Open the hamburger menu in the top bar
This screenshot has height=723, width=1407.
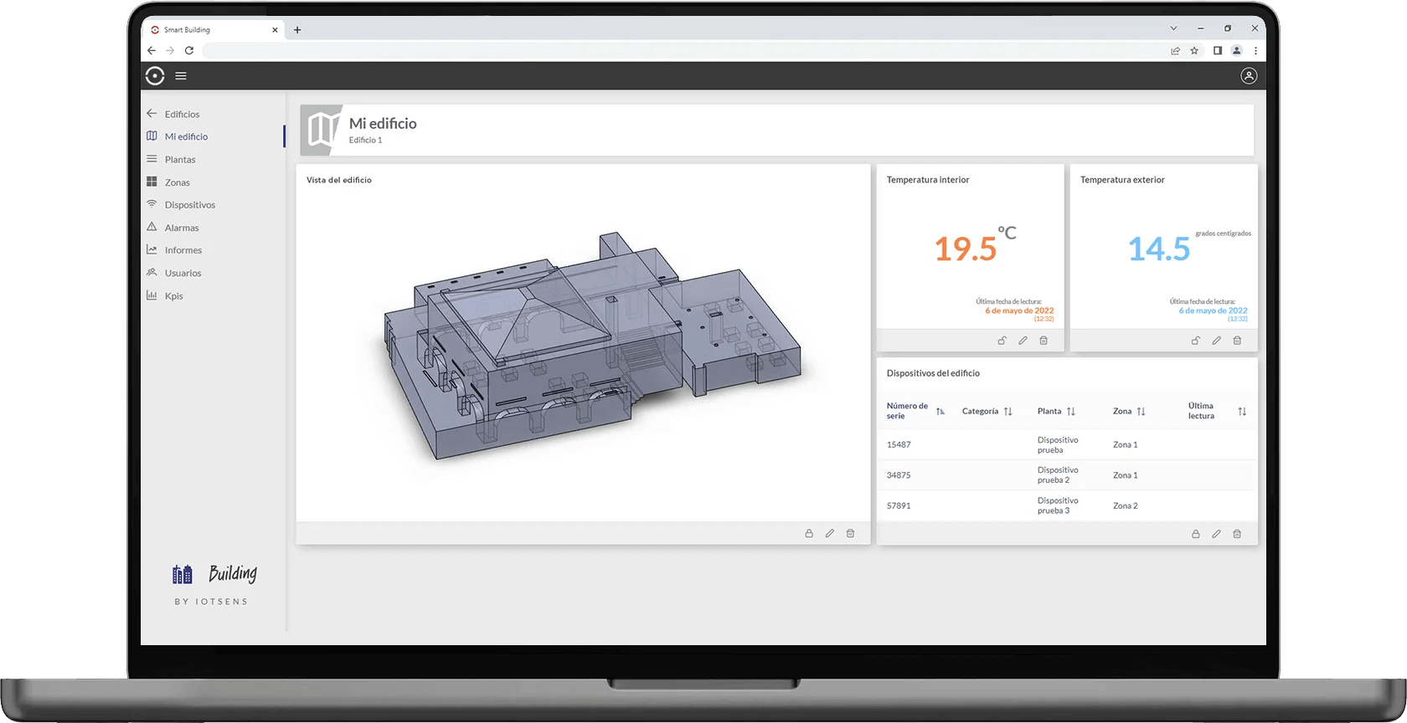(x=181, y=76)
